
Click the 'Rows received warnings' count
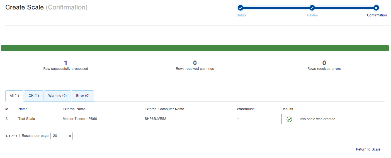tap(195, 63)
